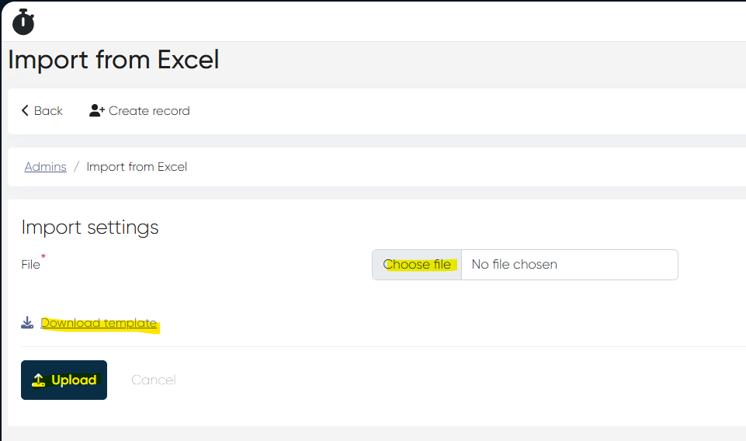This screenshot has height=441, width=746.
Task: Click the upload arrow icon in the Upload button
Action: click(x=39, y=380)
